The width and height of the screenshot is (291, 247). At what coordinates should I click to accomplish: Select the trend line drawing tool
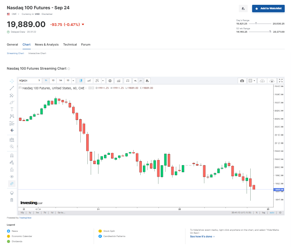pyautogui.click(x=12, y=88)
